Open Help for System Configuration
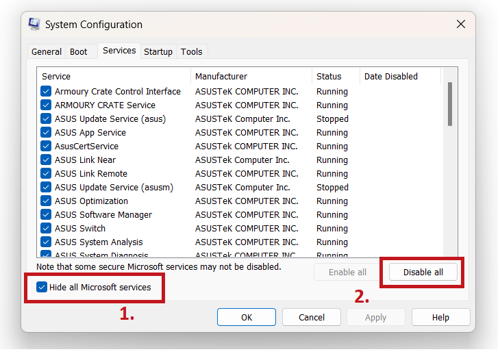The width and height of the screenshot is (500, 354). 442,318
